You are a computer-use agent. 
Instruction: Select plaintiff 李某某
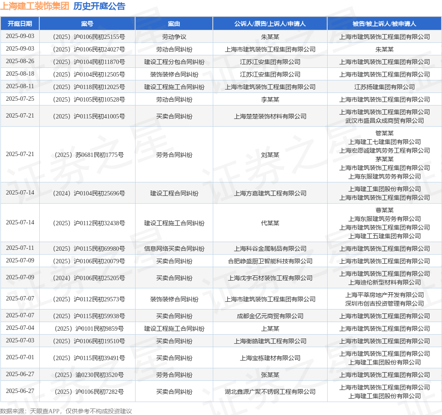point(270,100)
